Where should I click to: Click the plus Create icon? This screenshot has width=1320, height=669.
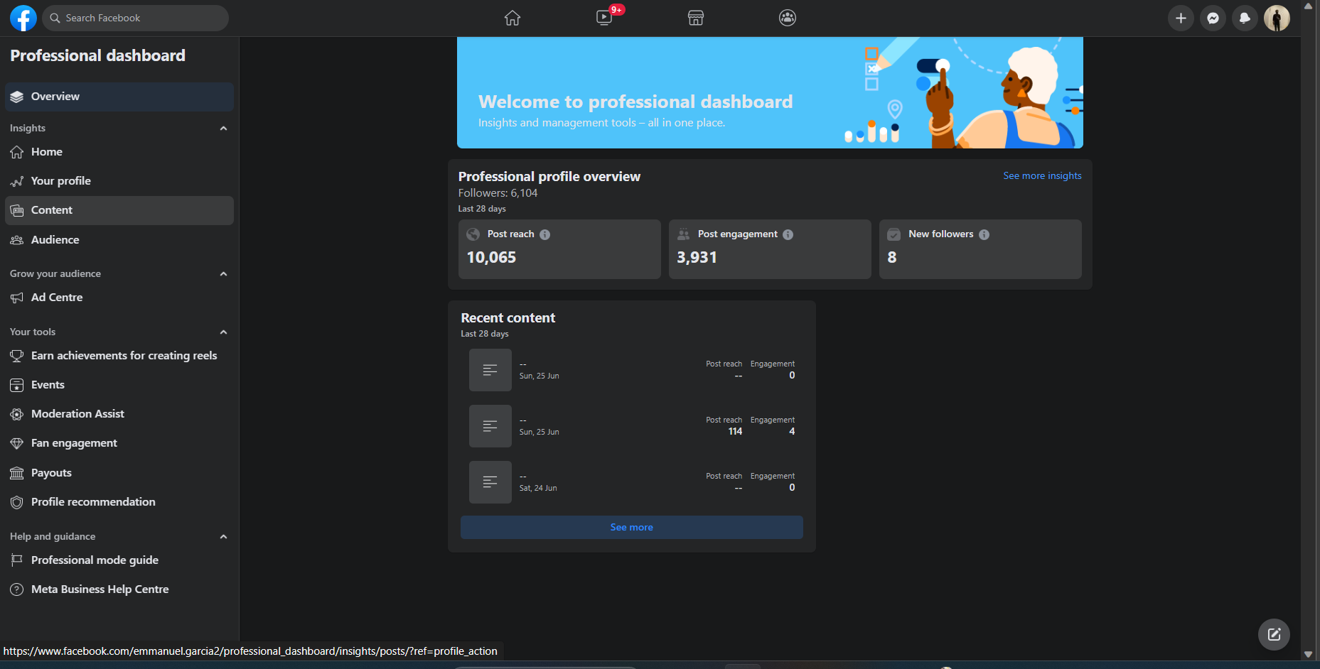click(1181, 18)
